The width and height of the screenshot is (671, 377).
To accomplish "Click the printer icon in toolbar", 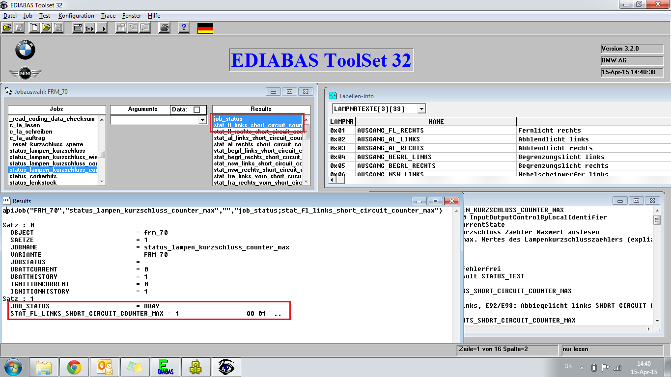I will (165, 28).
